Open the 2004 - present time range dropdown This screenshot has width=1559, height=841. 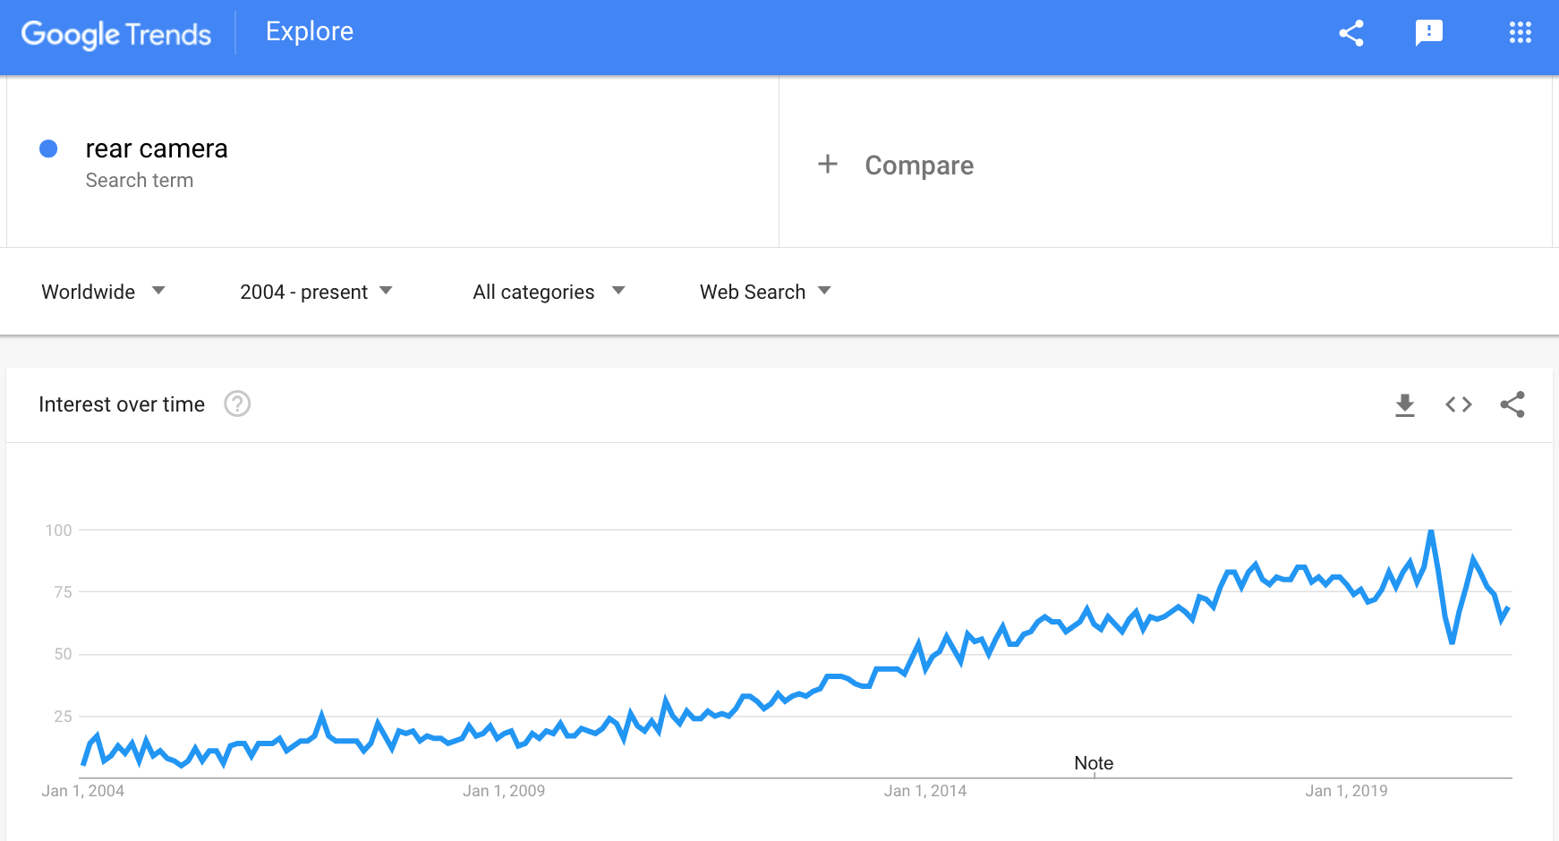click(316, 292)
